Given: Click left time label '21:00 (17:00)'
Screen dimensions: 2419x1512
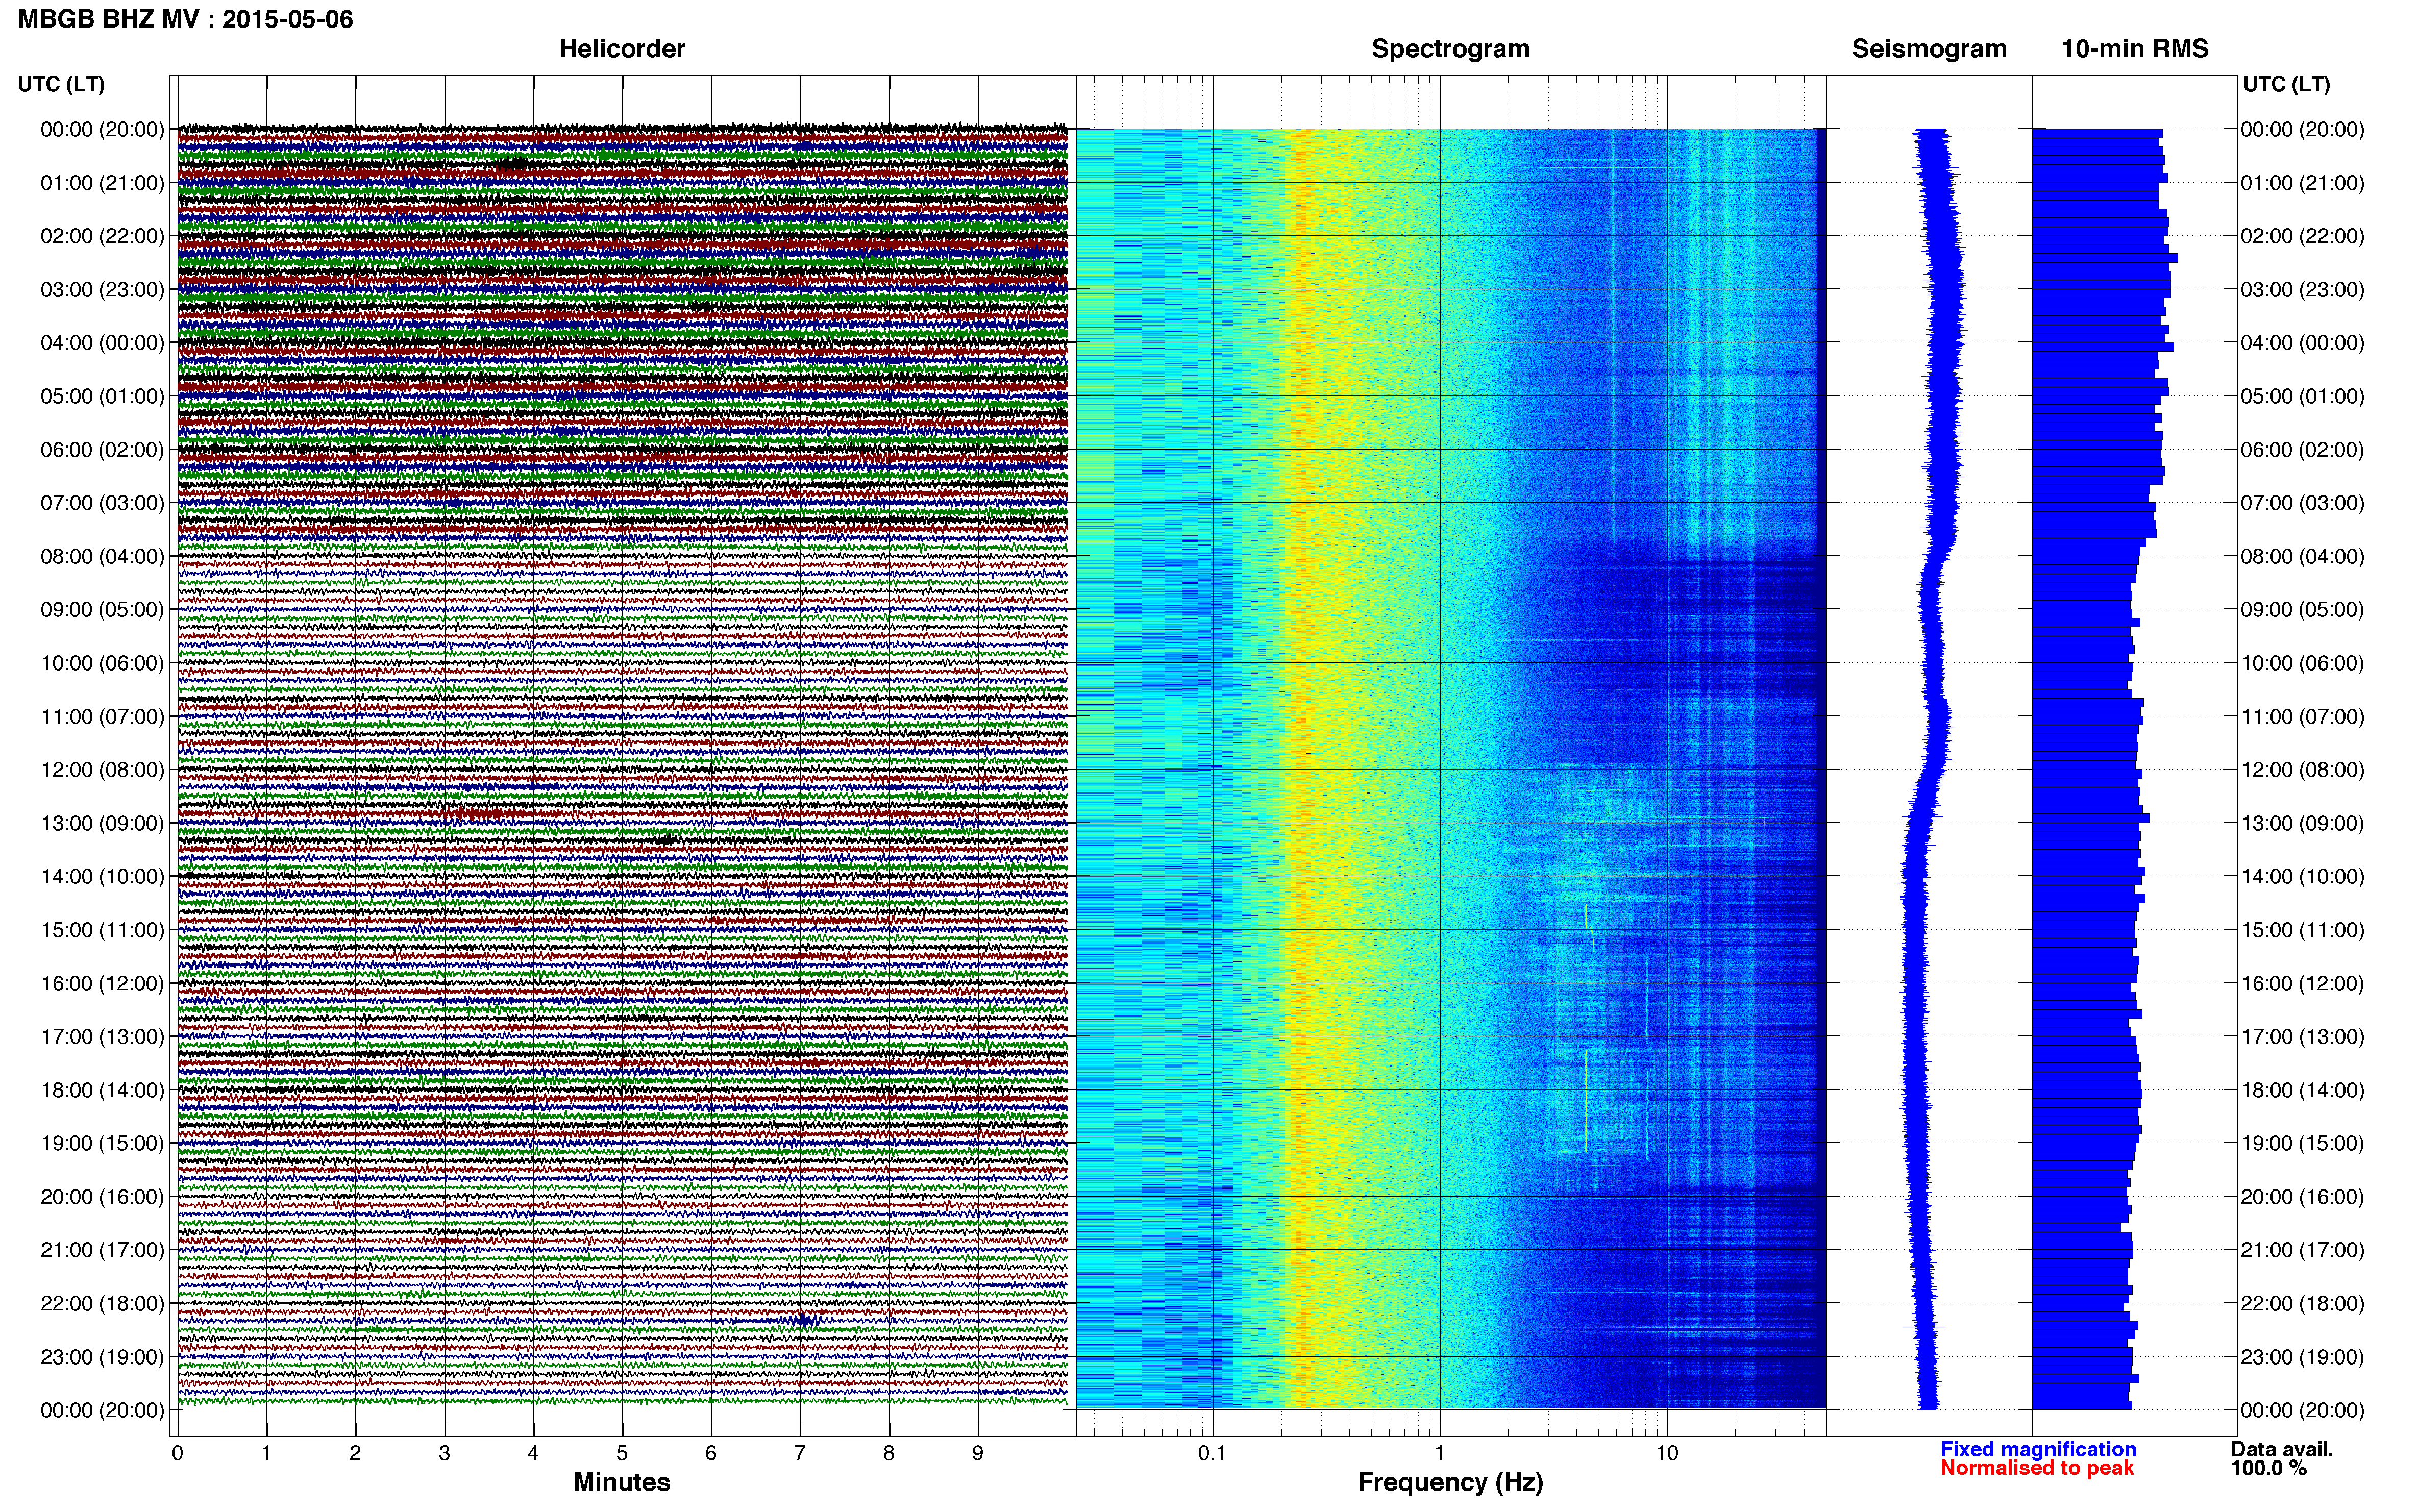Looking at the screenshot, I should pyautogui.click(x=102, y=1250).
